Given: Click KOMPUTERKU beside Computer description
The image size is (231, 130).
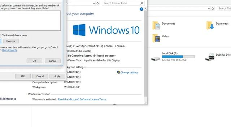Looking at the screenshot, I should pyautogui.click(x=72, y=82).
